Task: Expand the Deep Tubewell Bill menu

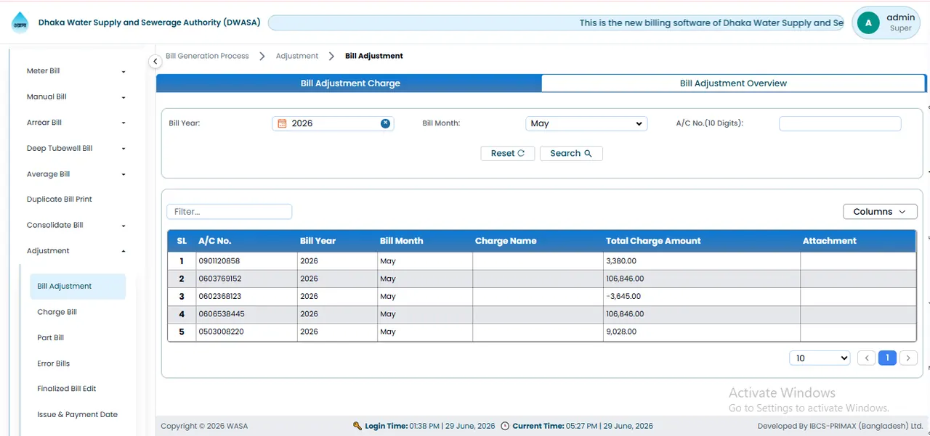Action: point(76,148)
